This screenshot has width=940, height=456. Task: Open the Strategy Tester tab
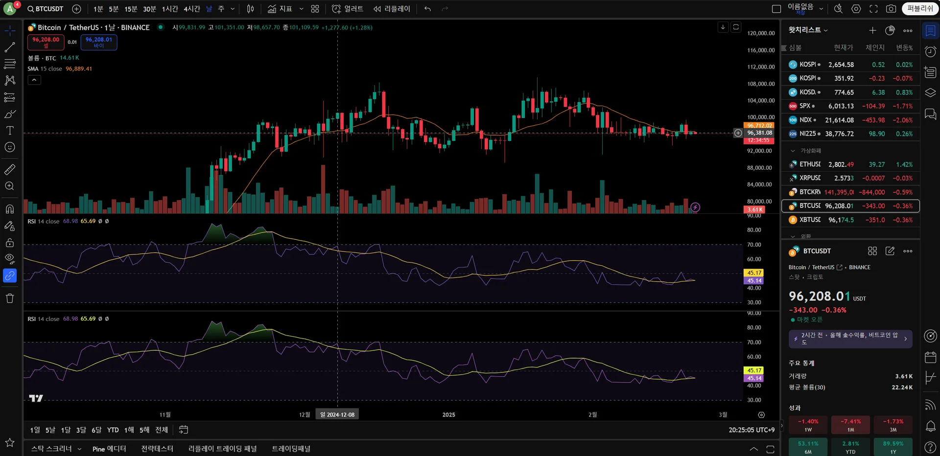(x=157, y=449)
